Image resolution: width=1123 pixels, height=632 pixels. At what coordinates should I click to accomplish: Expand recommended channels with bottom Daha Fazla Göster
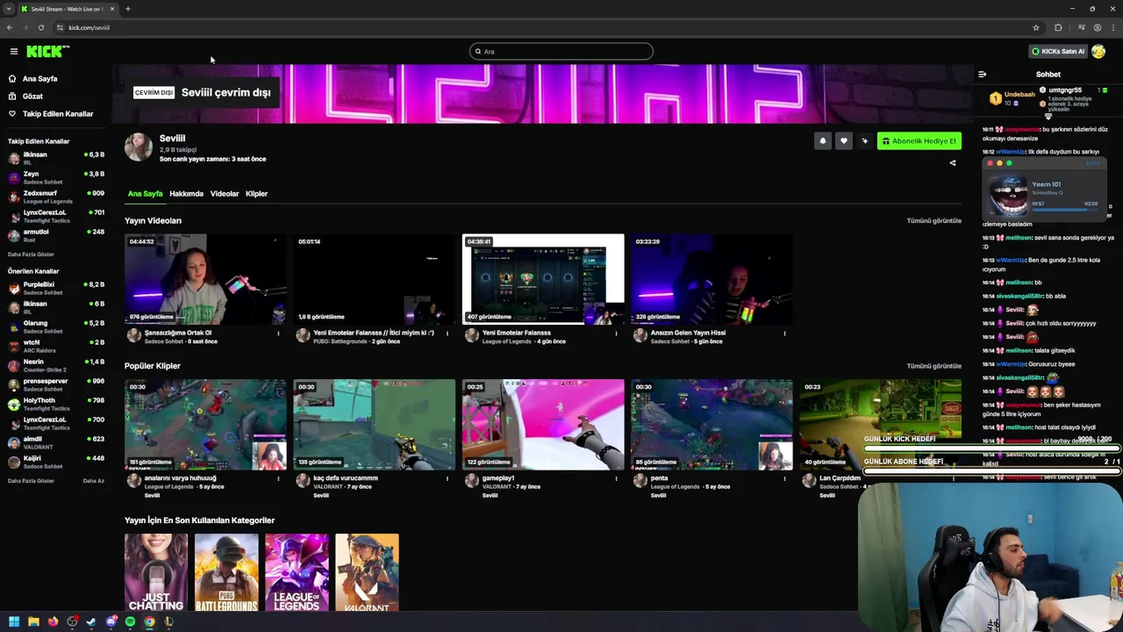(31, 481)
